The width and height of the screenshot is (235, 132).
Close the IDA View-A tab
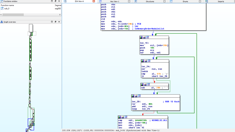point(94,1)
